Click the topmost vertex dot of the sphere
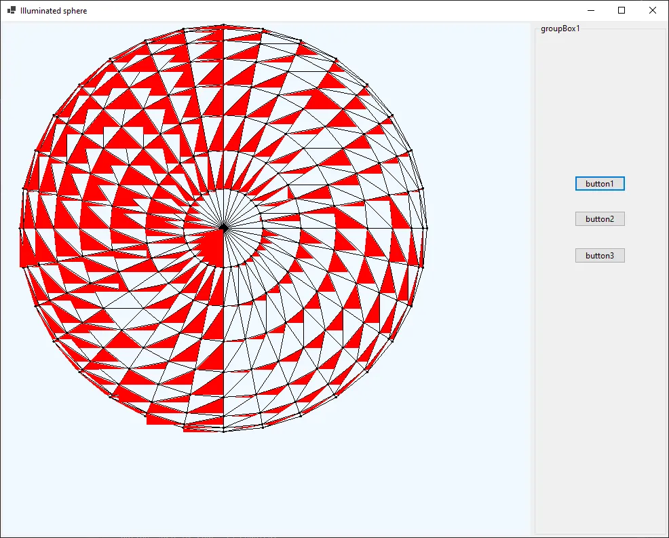Image resolution: width=669 pixels, height=538 pixels. coord(223,25)
